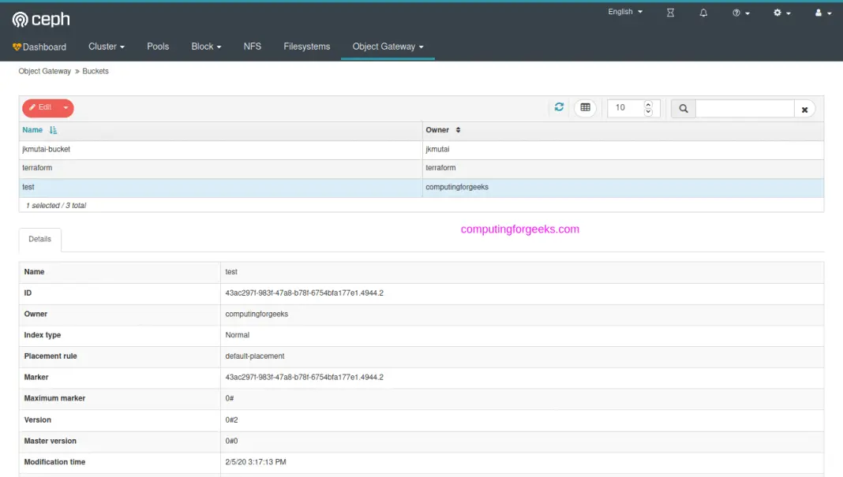Open the Cluster dropdown menu
843x477 pixels.
106,47
